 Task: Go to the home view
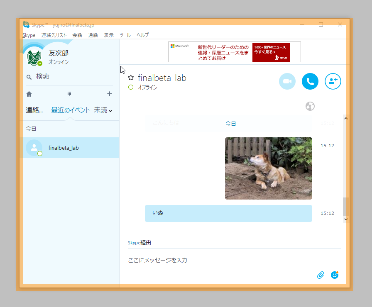(29, 93)
